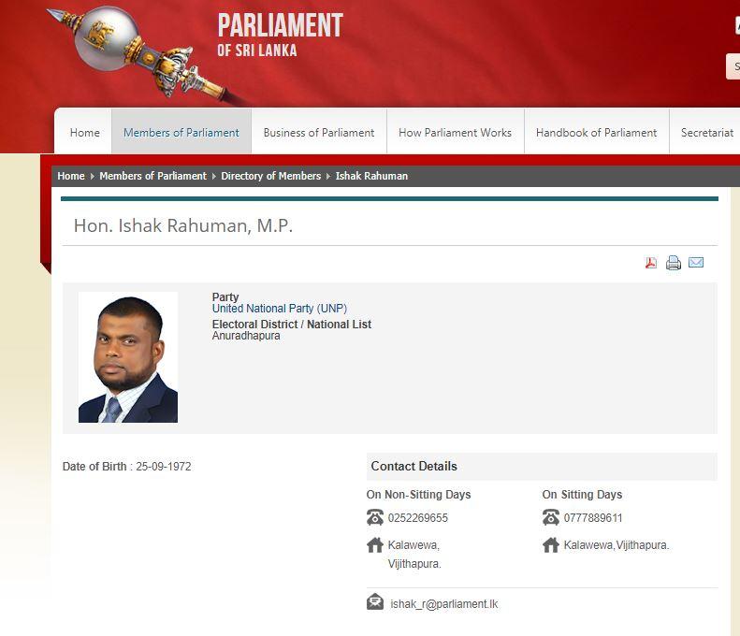This screenshot has width=740, height=636.
Task: Click the ishak_r@parliament.lk email address
Action: pos(443,604)
